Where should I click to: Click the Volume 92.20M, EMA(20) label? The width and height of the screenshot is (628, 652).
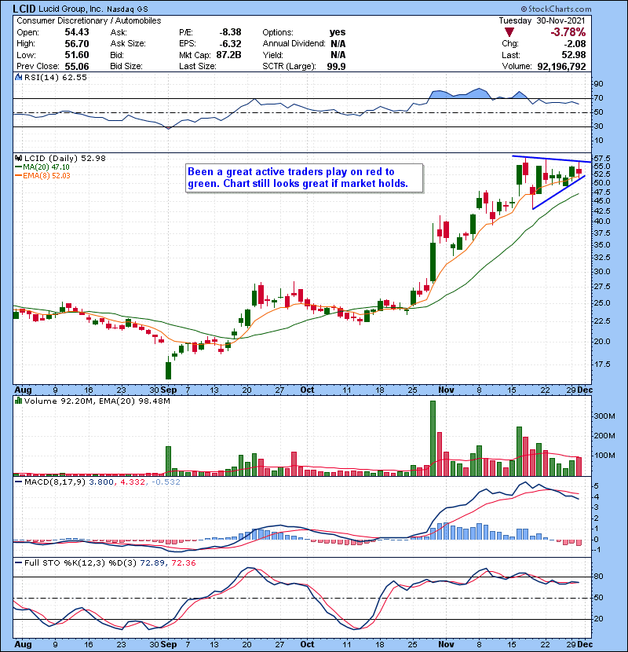(97, 401)
